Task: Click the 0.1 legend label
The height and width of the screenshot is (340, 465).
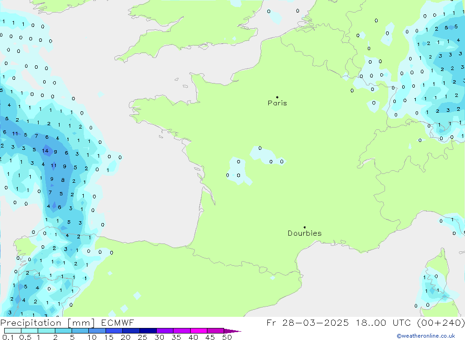Action: click(8, 337)
